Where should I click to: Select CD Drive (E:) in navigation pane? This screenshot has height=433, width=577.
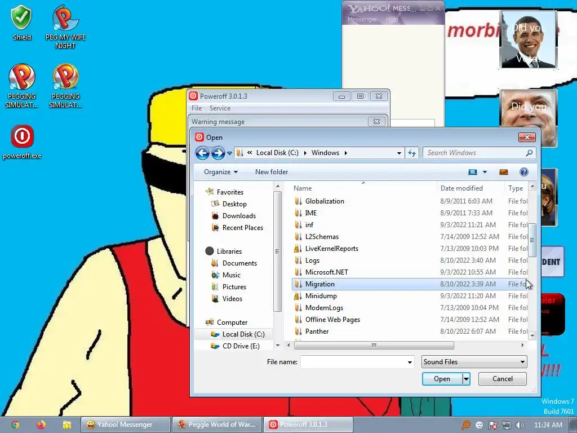(241, 346)
